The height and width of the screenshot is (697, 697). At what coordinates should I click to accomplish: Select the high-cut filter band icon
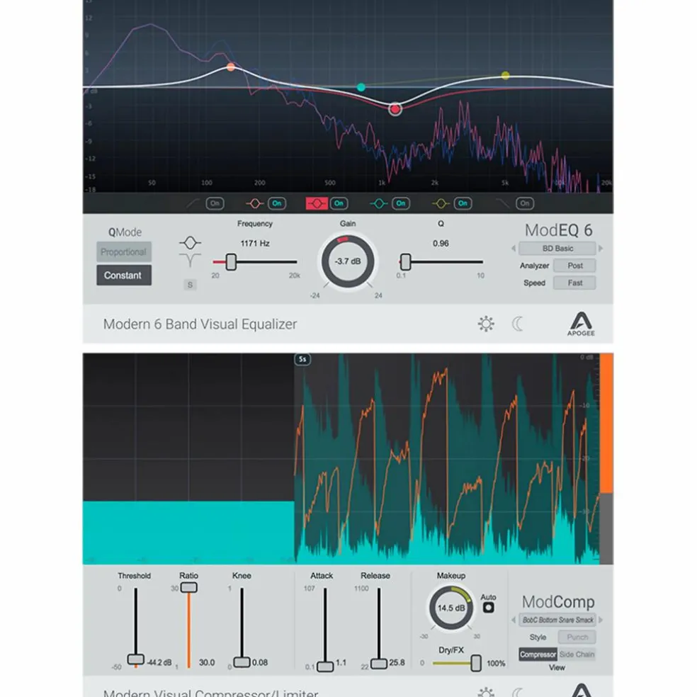(x=503, y=203)
